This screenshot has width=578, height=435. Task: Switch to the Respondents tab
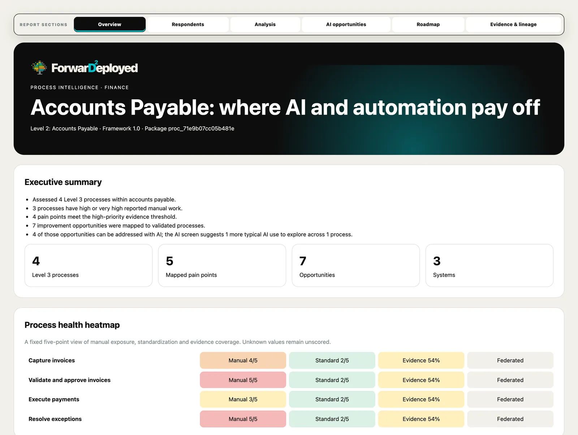pyautogui.click(x=188, y=24)
